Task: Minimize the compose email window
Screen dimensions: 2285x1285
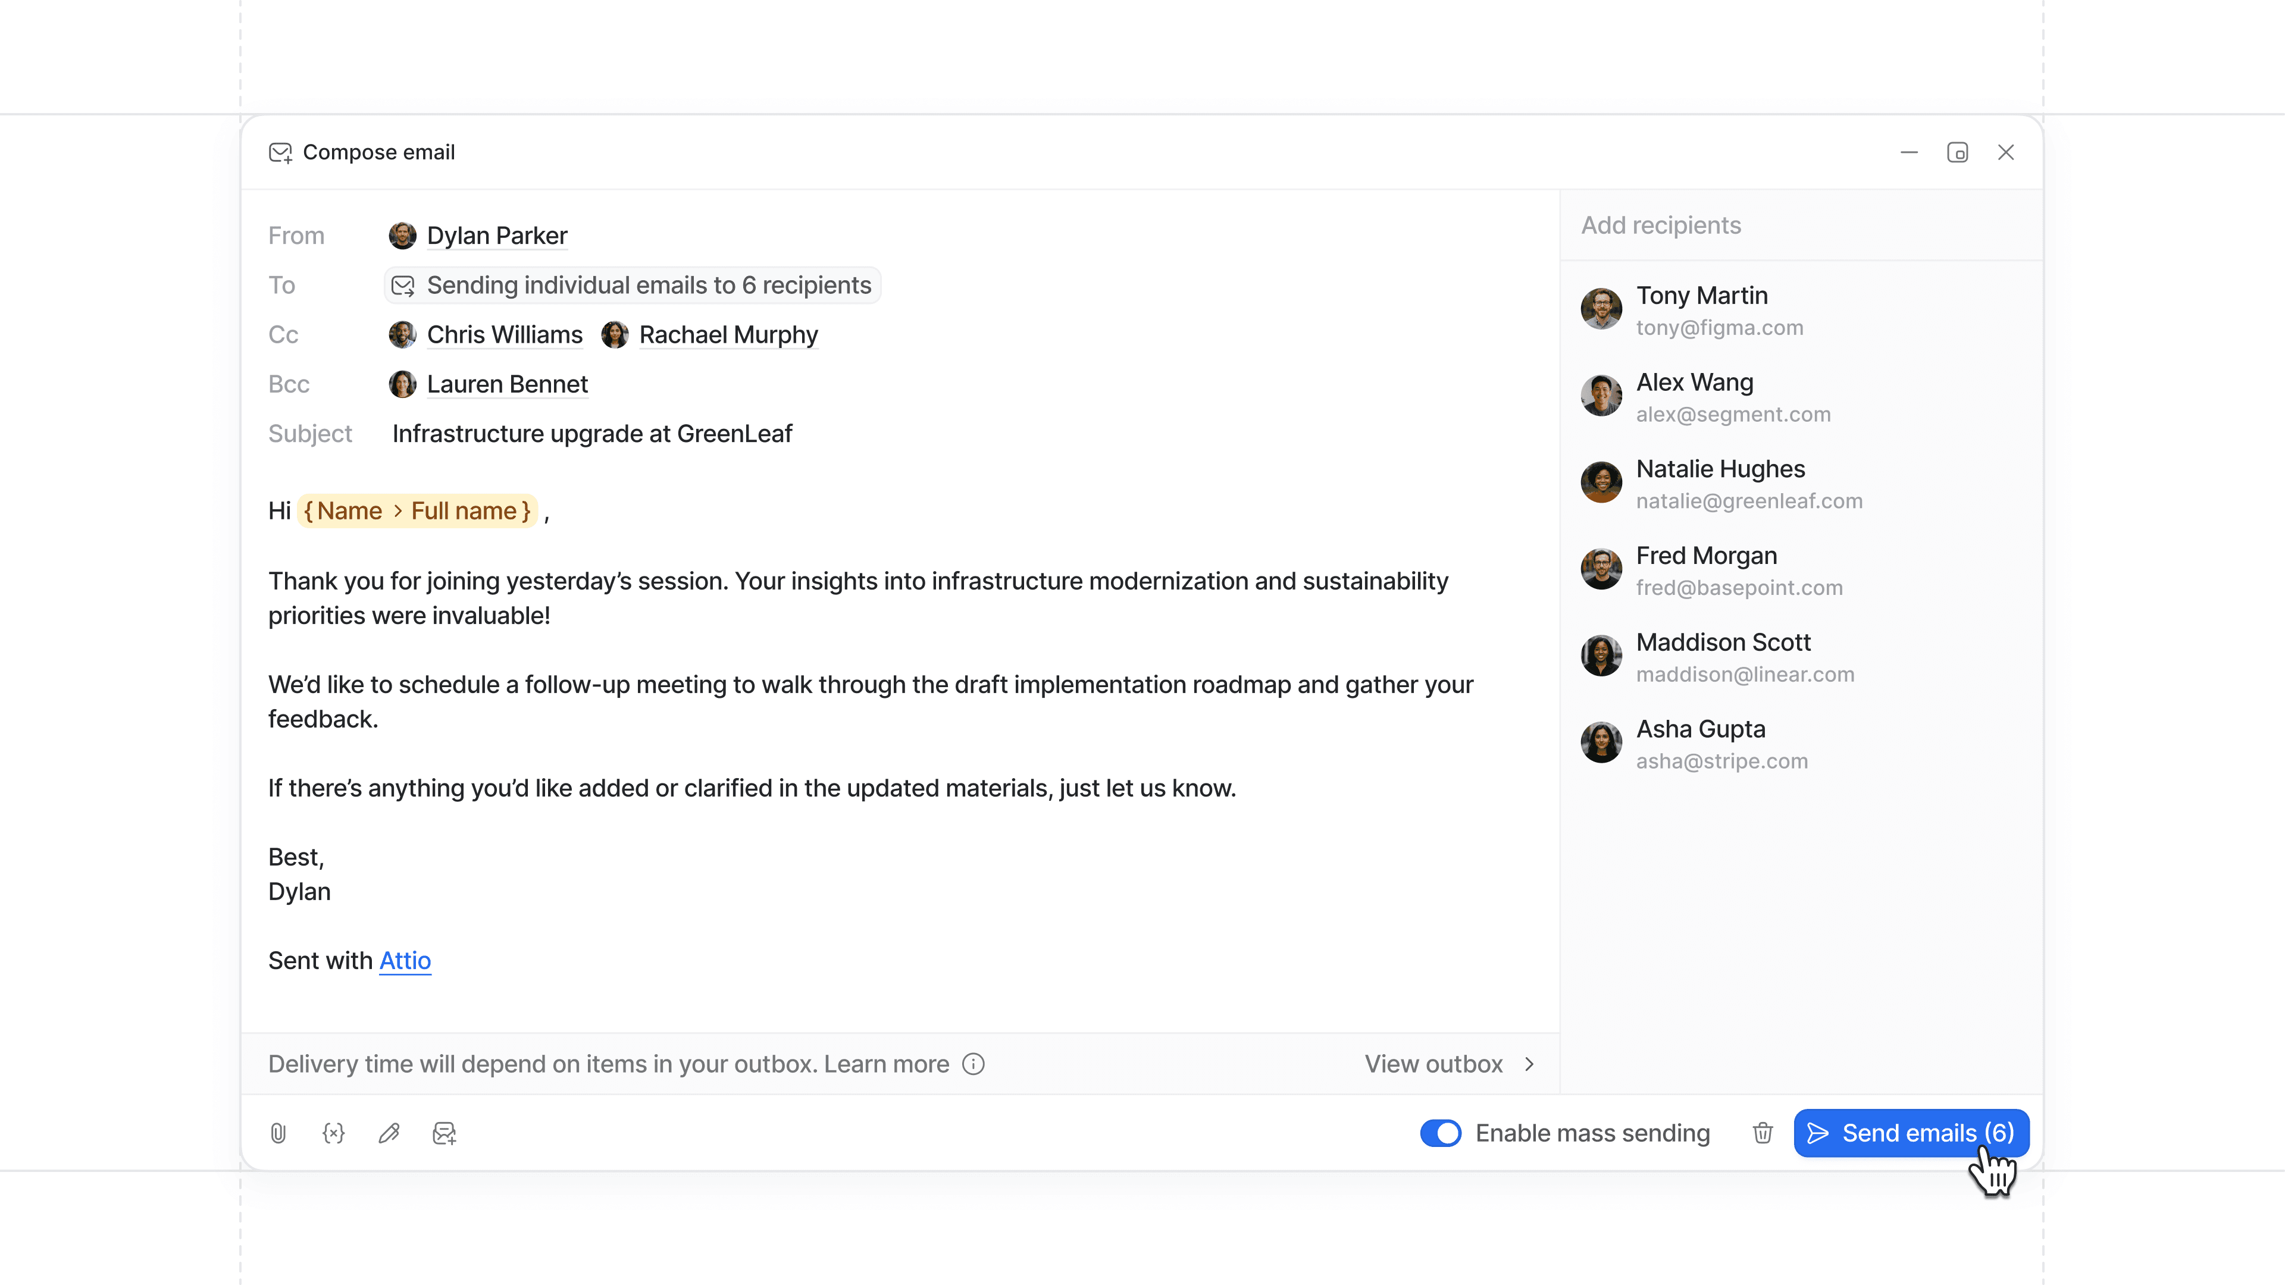Action: [1909, 152]
